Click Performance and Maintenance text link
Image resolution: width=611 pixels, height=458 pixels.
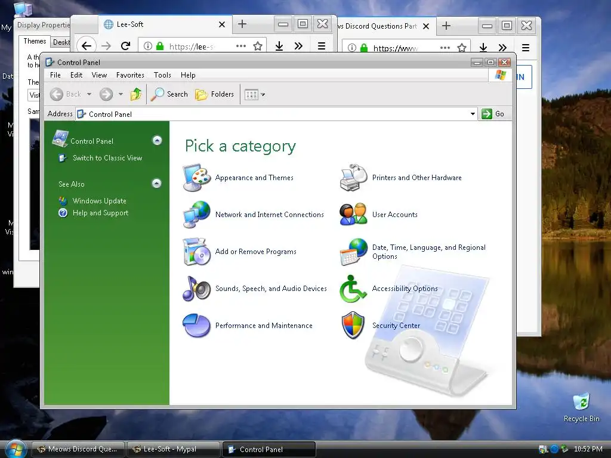[x=264, y=326]
